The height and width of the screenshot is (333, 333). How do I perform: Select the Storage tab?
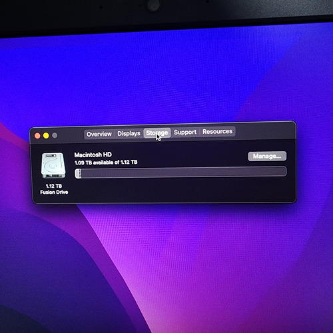pos(157,133)
